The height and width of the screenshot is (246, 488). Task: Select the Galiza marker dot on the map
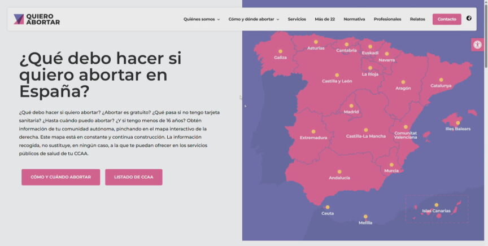[x=280, y=51]
